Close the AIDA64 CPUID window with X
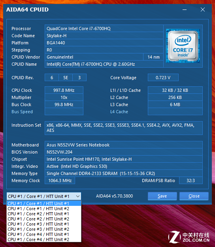 [203, 9]
